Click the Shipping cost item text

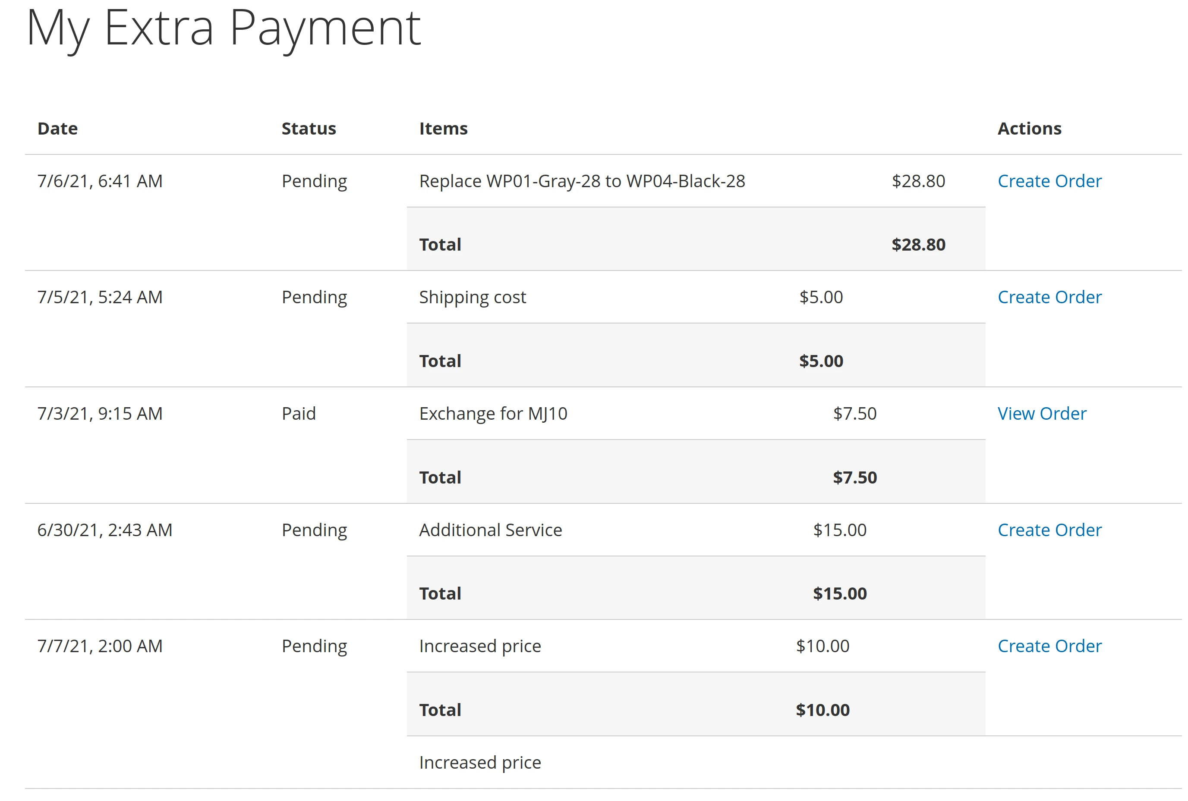[x=472, y=297]
